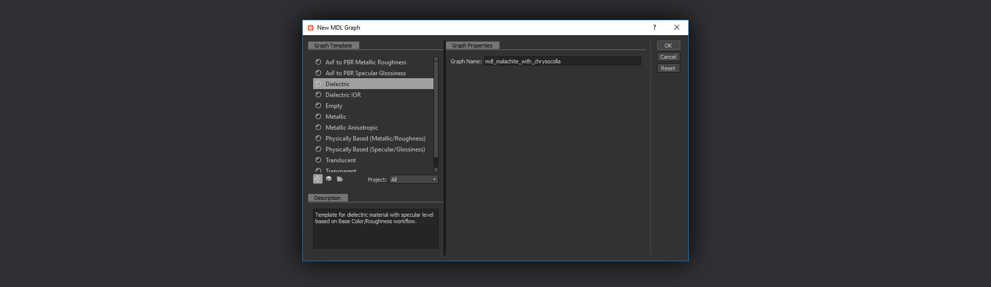The image size is (991, 287).
Task: Open the Project dropdown set to All
Action: tap(414, 180)
